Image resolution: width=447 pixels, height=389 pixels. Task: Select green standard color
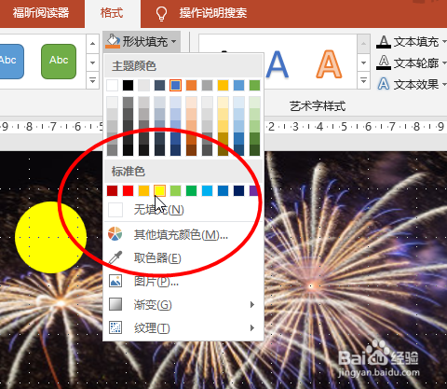[191, 190]
